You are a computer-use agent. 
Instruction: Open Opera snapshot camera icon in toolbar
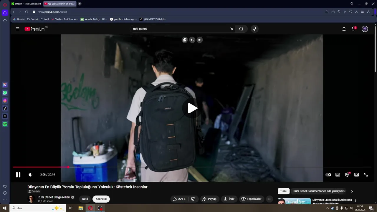(x=333, y=12)
